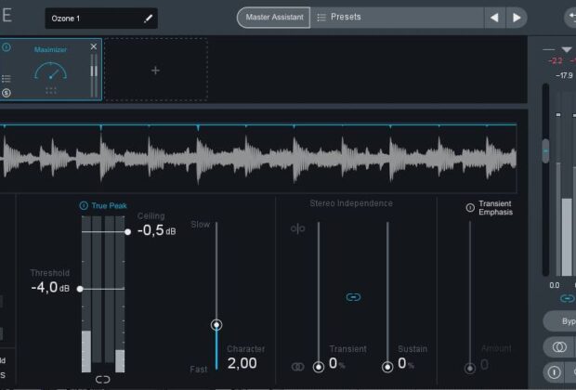Enable Transient Emphasis
Image resolution: width=576 pixels, height=390 pixels.
tap(470, 208)
